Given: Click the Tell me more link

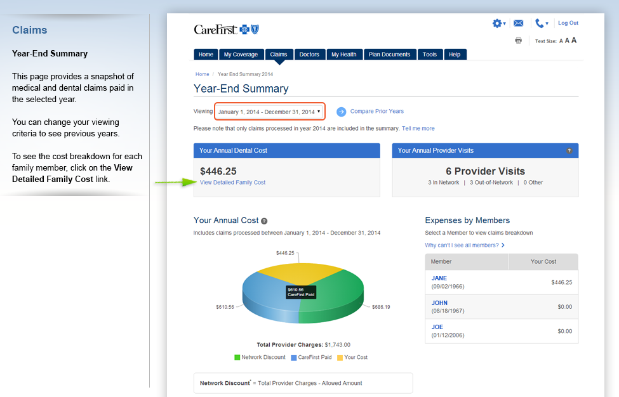Looking at the screenshot, I should 418,129.
